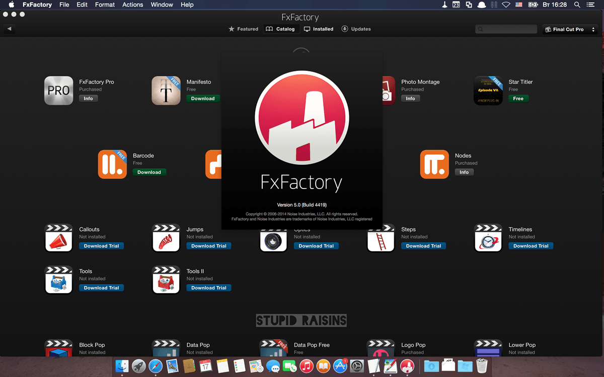Open the host app Final Cut Pro dropdown
The image size is (604, 377).
point(571,29)
